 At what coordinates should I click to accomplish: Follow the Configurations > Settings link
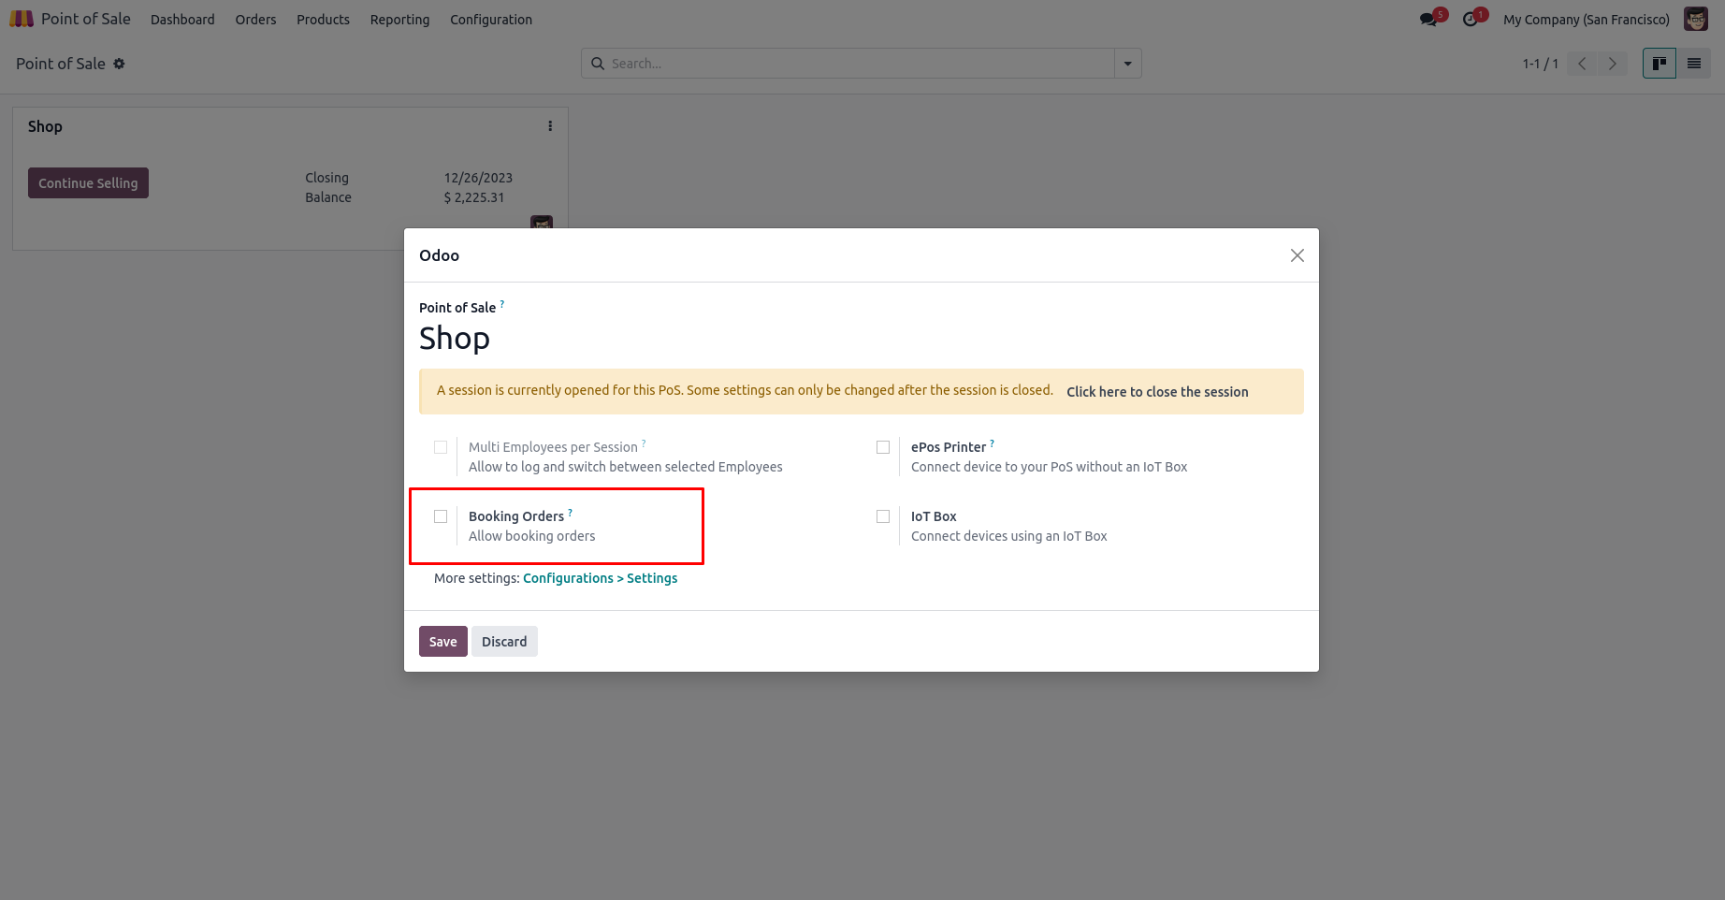(x=600, y=578)
